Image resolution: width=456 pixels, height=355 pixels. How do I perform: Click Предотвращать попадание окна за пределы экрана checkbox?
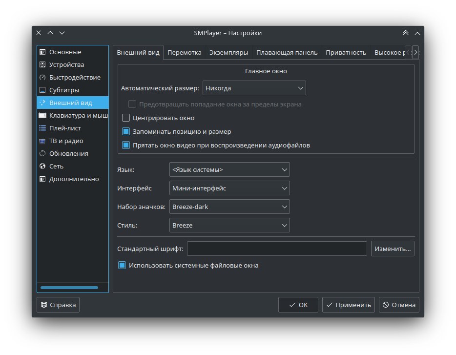click(132, 104)
